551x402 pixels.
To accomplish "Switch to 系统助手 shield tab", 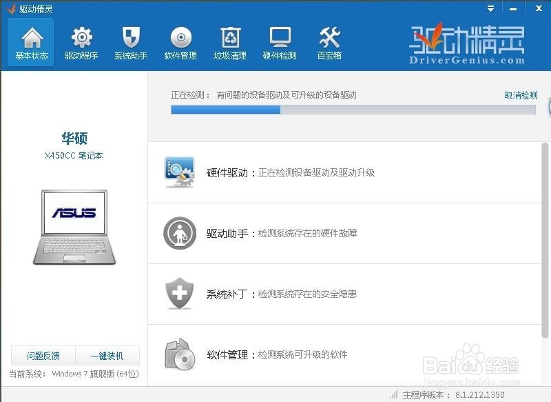I will coord(131,43).
